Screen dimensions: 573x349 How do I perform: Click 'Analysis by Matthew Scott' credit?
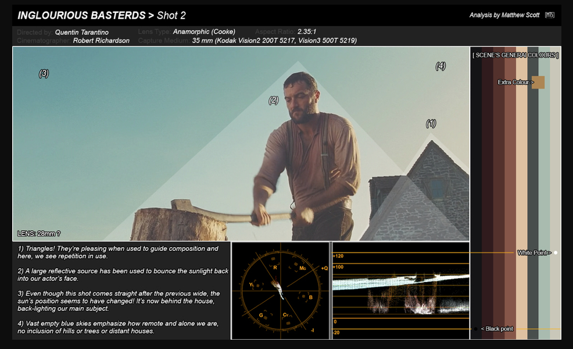pos(504,15)
